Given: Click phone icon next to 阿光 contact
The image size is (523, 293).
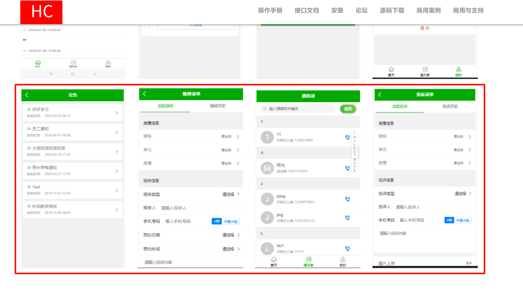Looking at the screenshot, I should (x=348, y=168).
